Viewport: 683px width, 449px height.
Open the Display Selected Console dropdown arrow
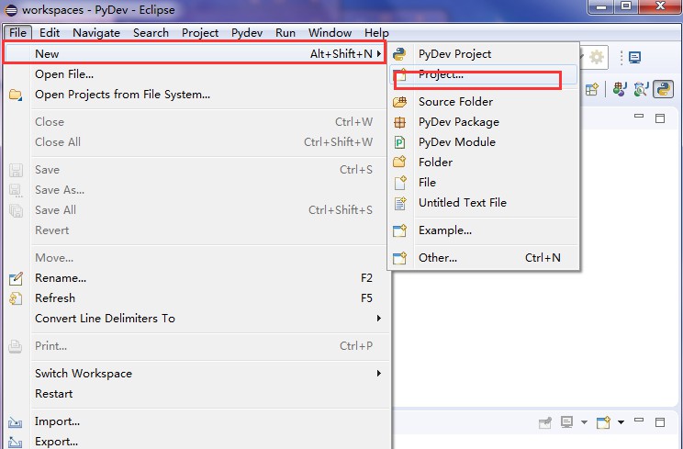tap(584, 422)
